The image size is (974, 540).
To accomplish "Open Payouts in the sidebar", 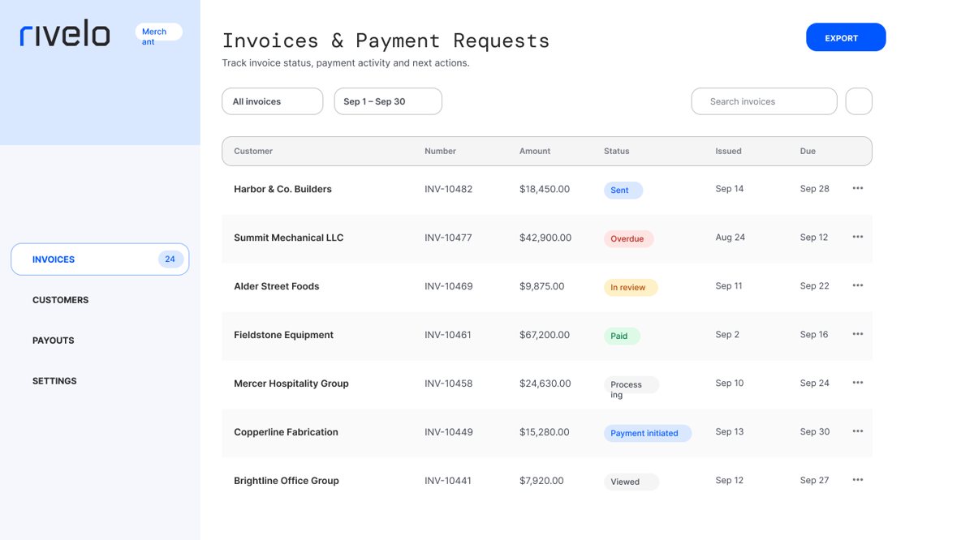I will [53, 341].
